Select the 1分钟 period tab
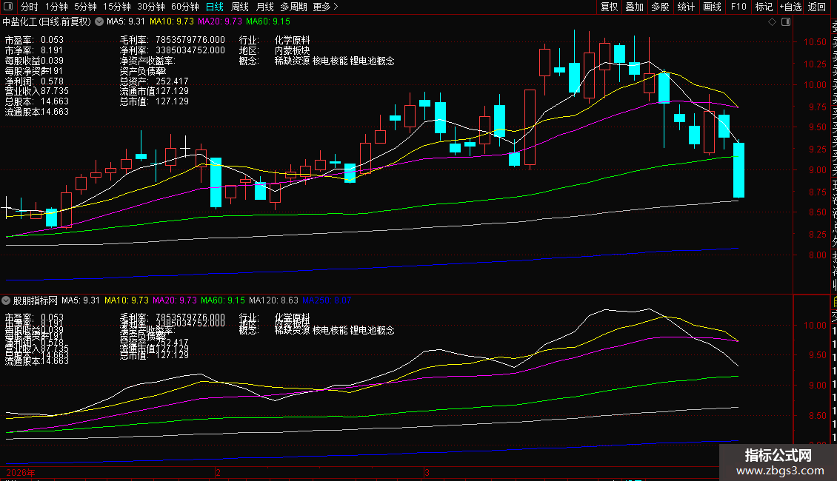Image resolution: width=837 pixels, height=481 pixels. click(x=56, y=7)
